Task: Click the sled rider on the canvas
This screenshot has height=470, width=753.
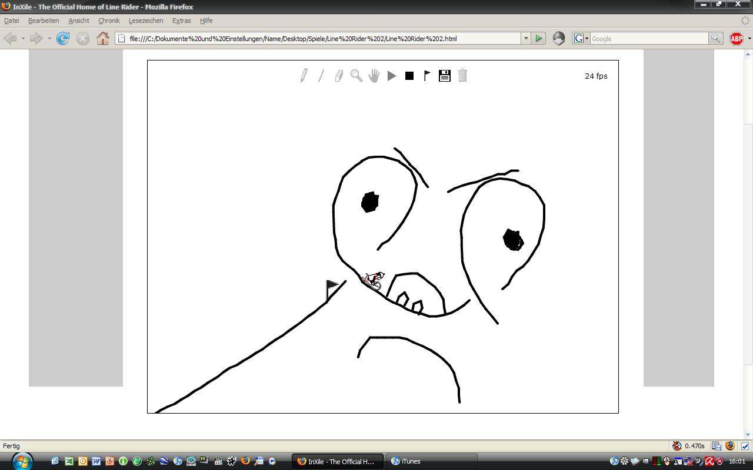Action: tap(373, 280)
